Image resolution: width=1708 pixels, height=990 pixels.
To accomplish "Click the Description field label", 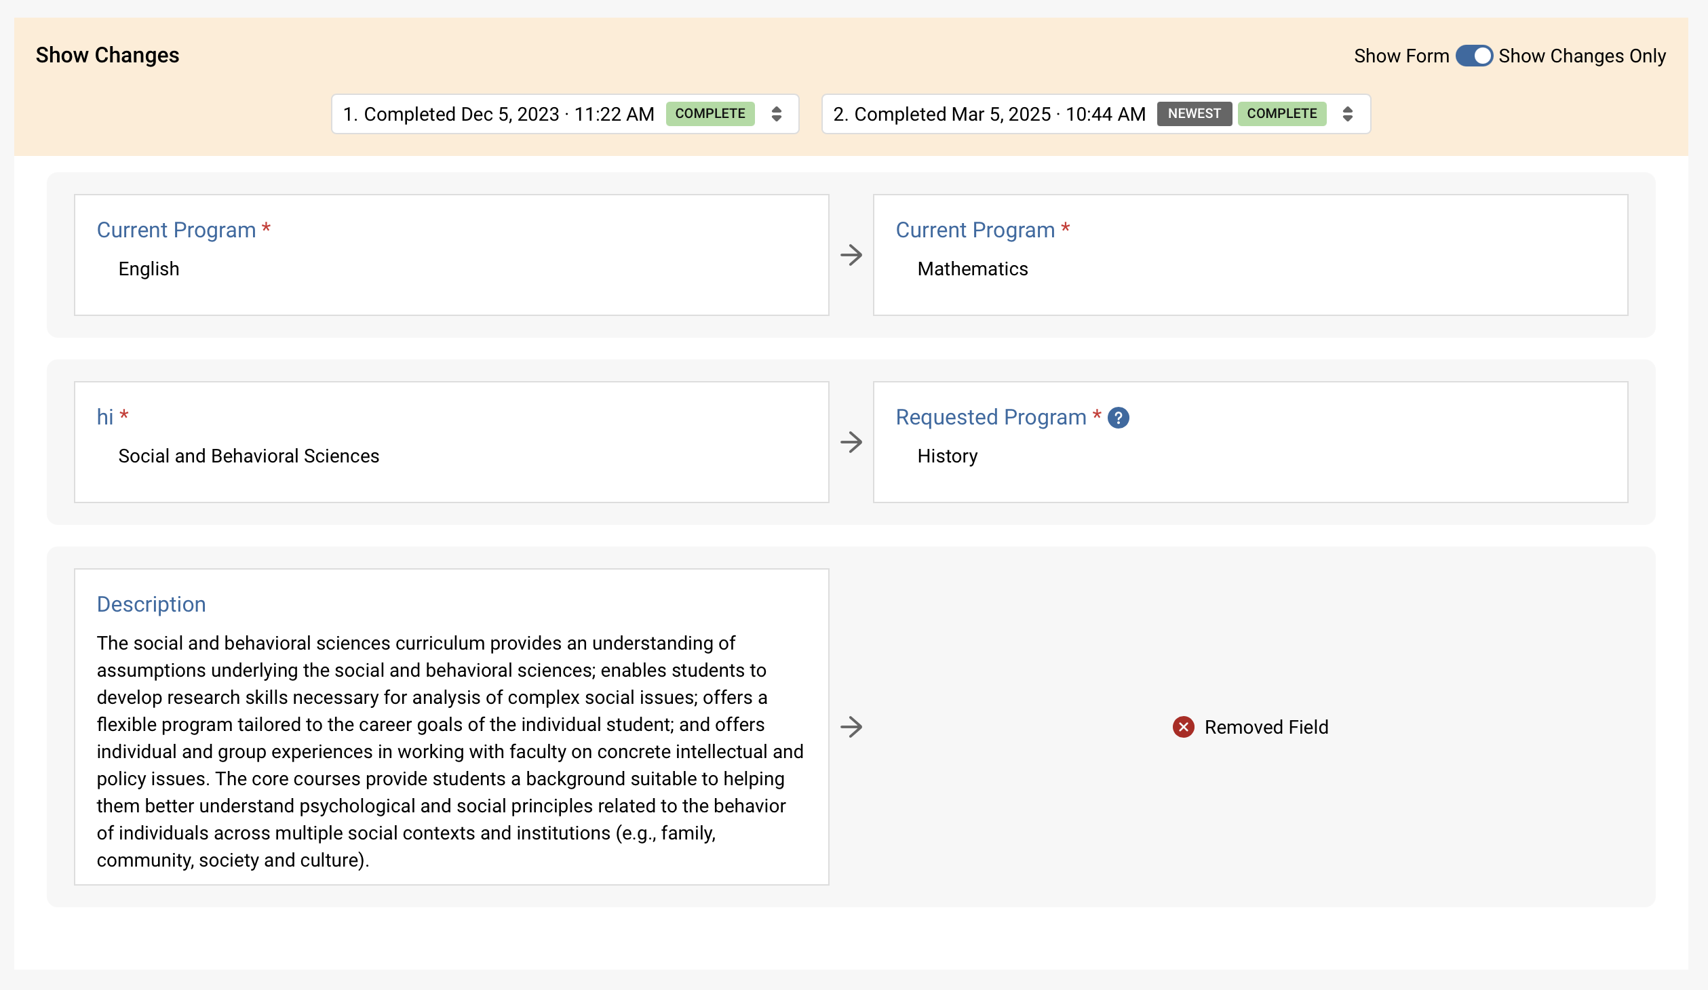I will pos(151,604).
